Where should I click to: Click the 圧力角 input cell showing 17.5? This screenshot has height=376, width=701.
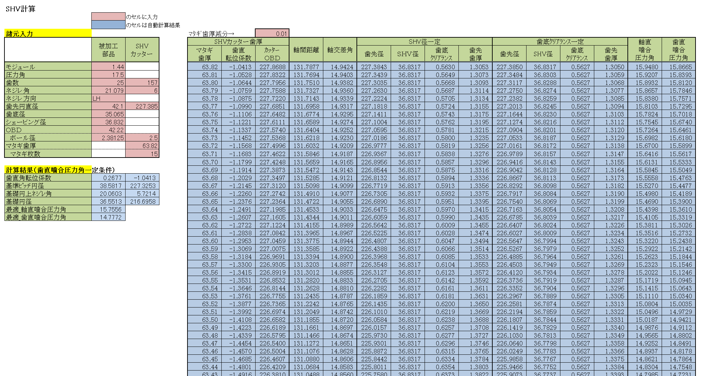(108, 75)
